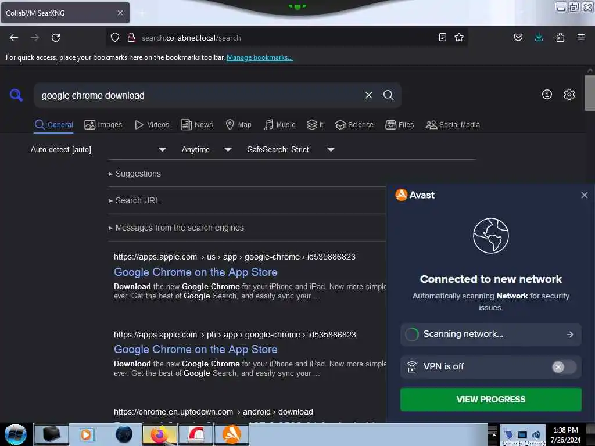Switch to the News tab
This screenshot has width=595, height=446.
pos(196,125)
